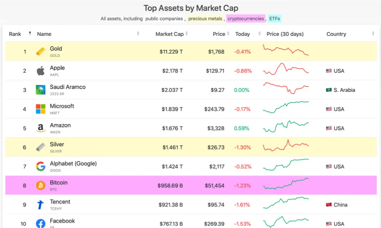Sort table by Rank arrows
381x228 pixels.
point(30,34)
